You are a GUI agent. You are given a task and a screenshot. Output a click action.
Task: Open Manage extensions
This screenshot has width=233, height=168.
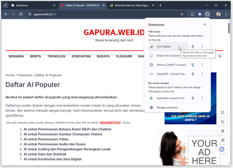(177, 107)
